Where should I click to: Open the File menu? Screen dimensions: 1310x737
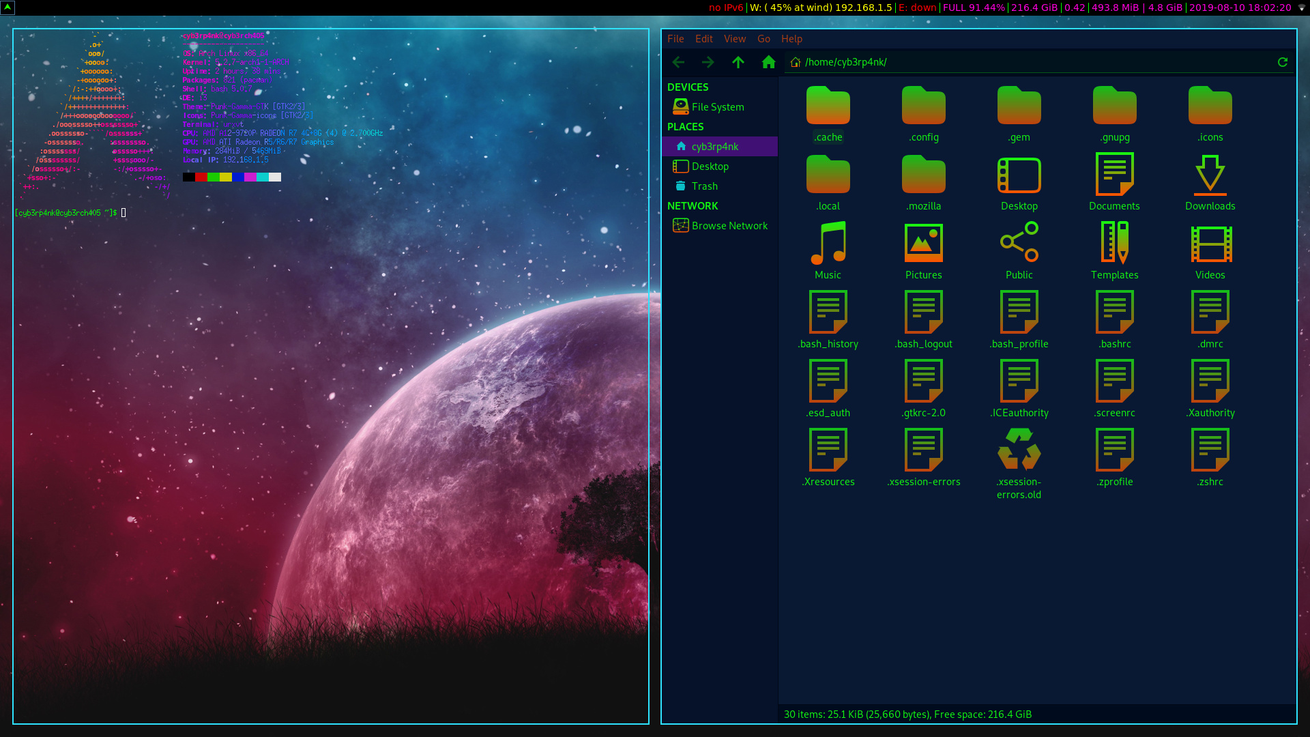(x=675, y=39)
